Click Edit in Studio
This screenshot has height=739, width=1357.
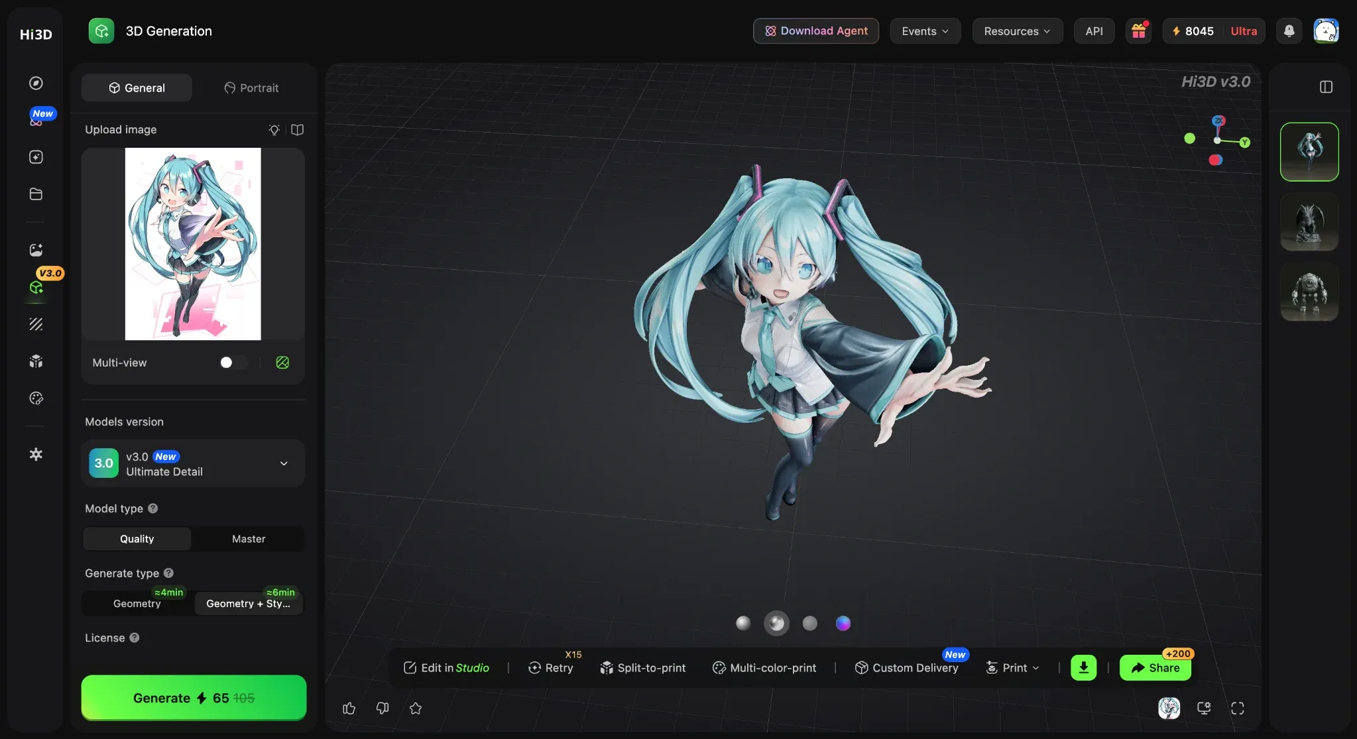[x=446, y=668]
